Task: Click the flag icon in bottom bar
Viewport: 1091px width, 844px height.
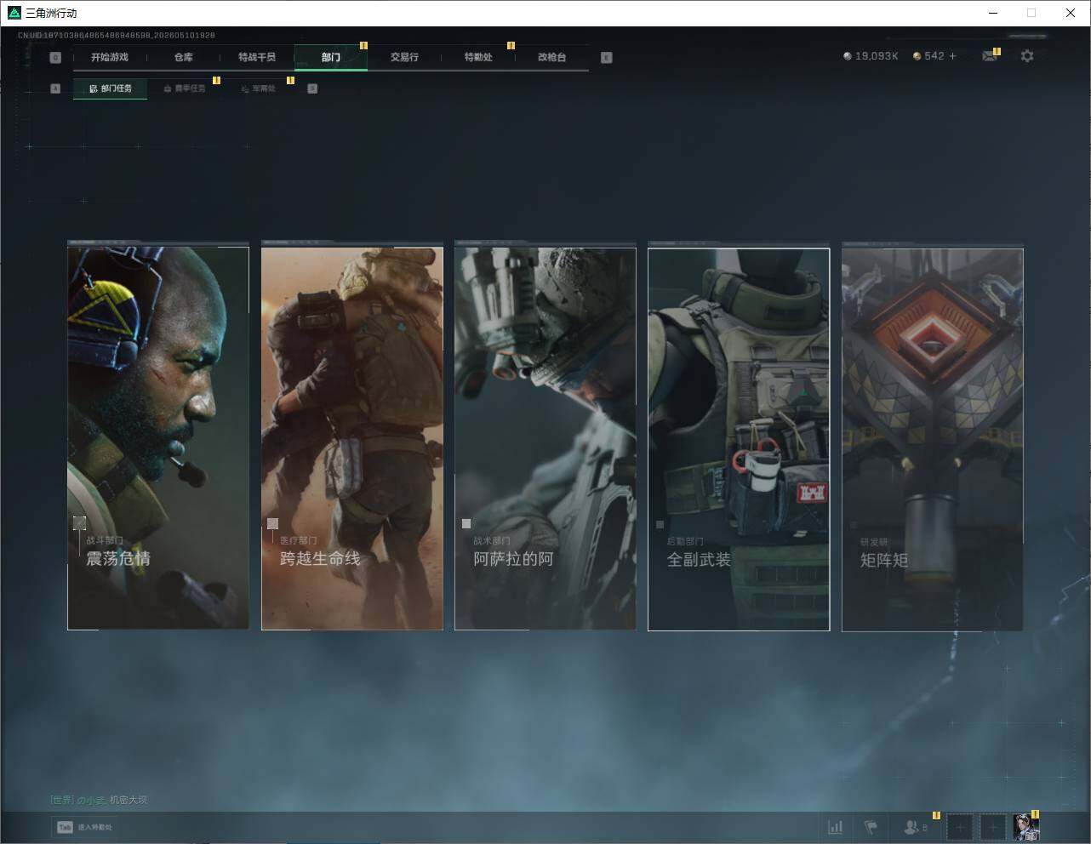Action: point(871,827)
